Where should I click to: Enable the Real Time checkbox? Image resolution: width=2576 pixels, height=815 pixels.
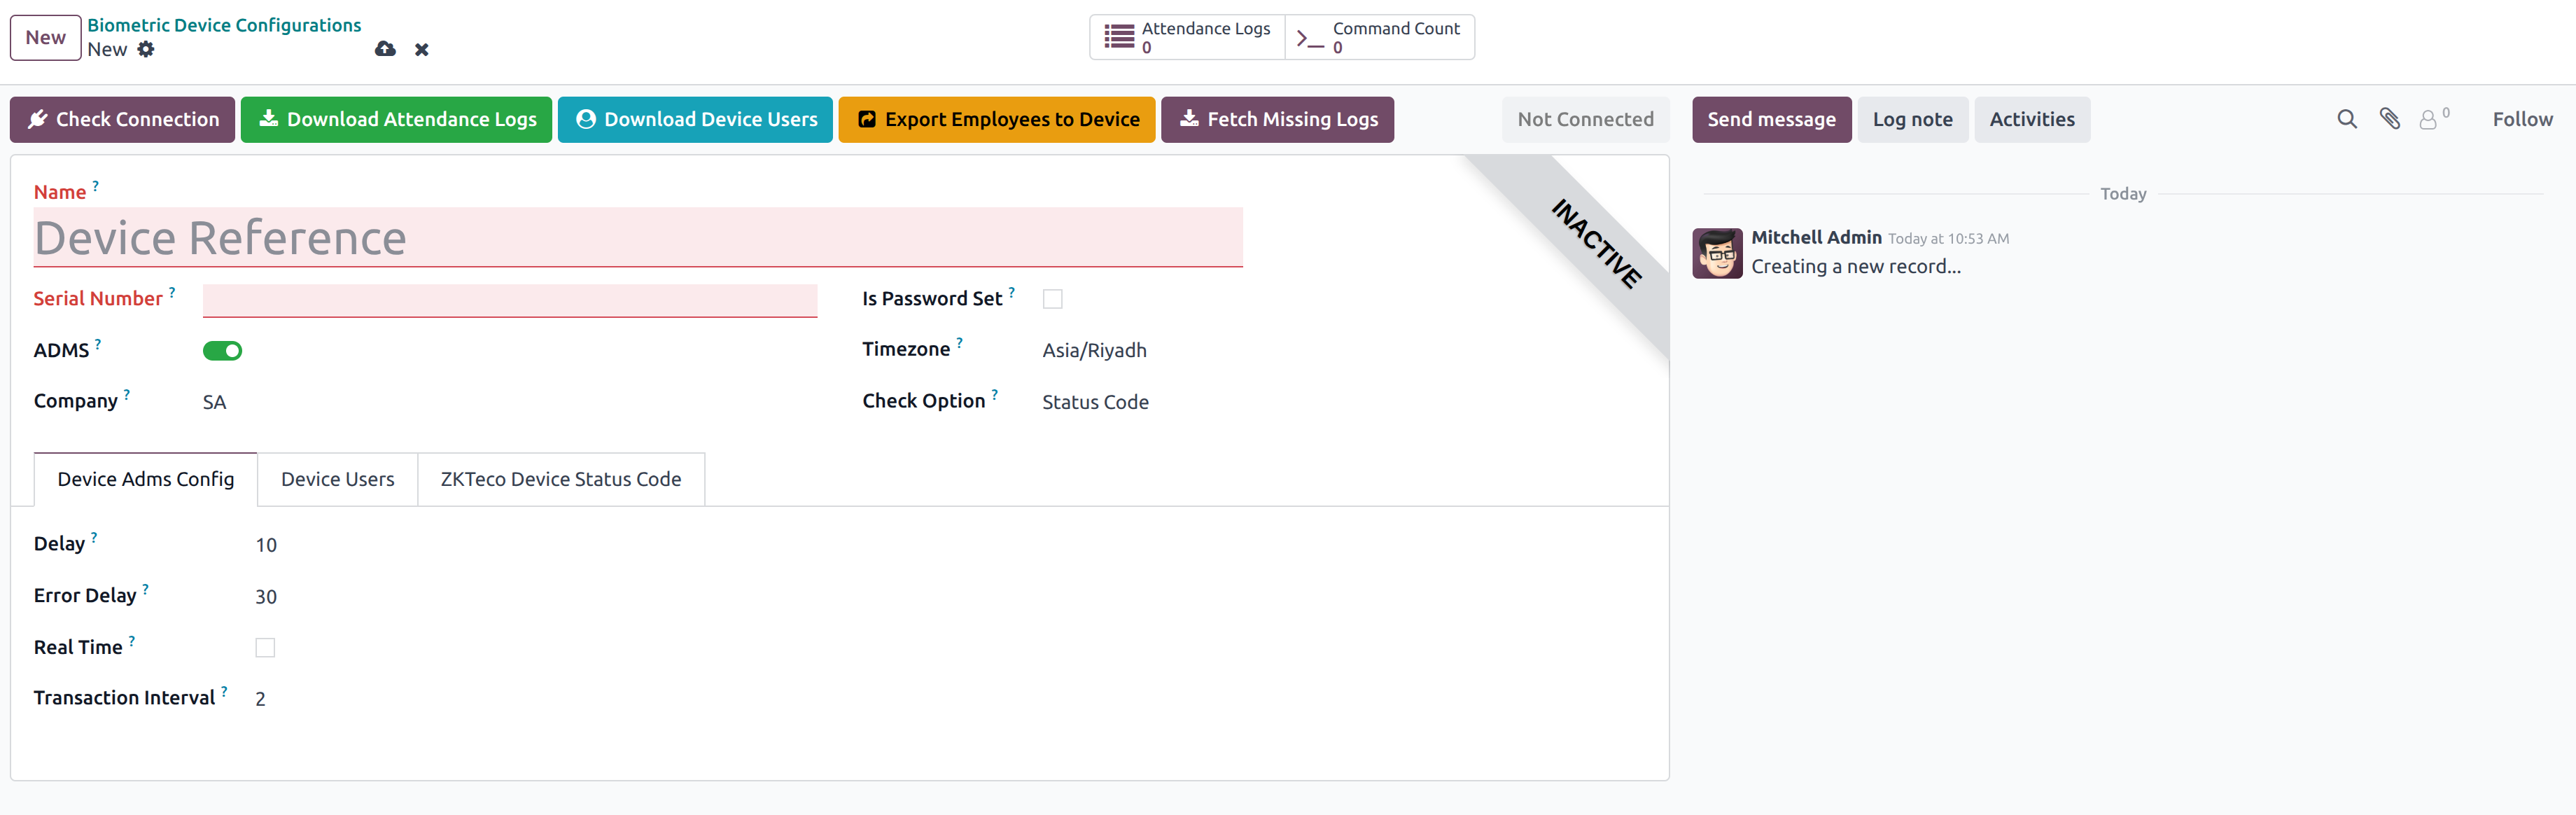click(x=265, y=648)
